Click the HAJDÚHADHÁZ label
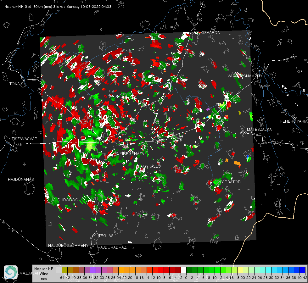This screenshot has height=283, width=308. [112, 247]
